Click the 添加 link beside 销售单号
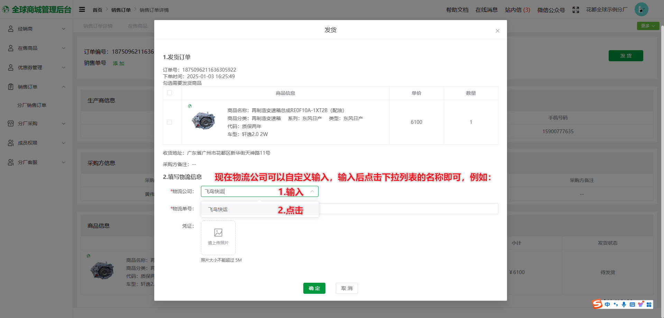Image resolution: width=664 pixels, height=318 pixels. click(x=119, y=63)
